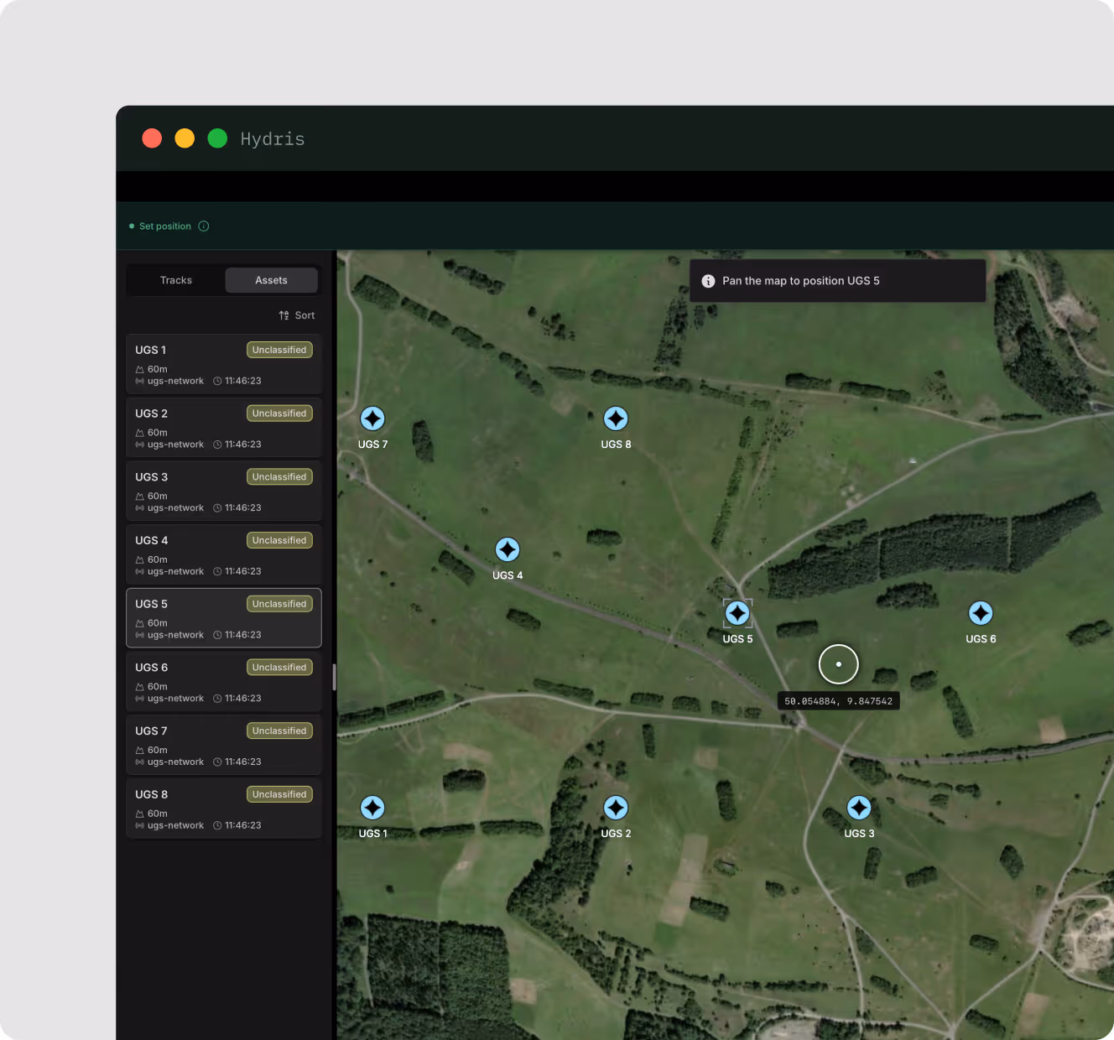This screenshot has width=1114, height=1040.
Task: Click the UGS 3 map marker
Action: pos(859,808)
